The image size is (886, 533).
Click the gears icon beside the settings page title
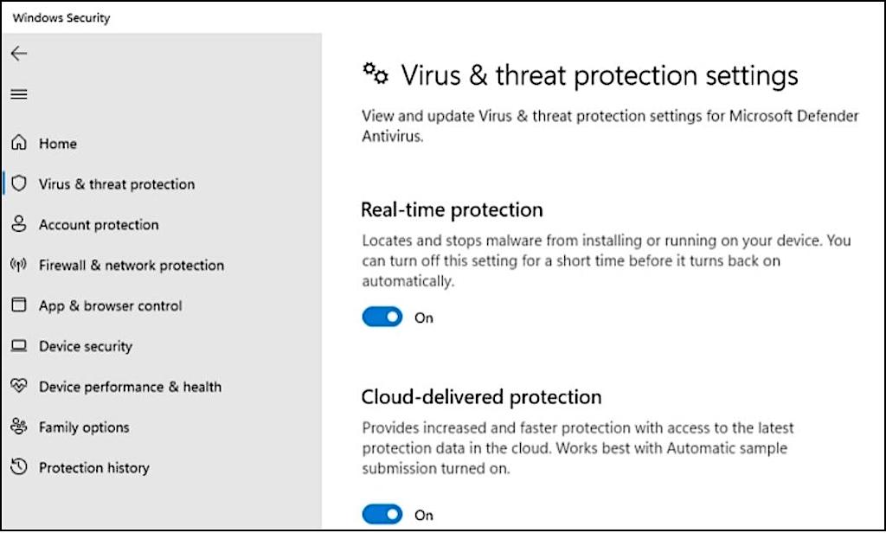376,75
